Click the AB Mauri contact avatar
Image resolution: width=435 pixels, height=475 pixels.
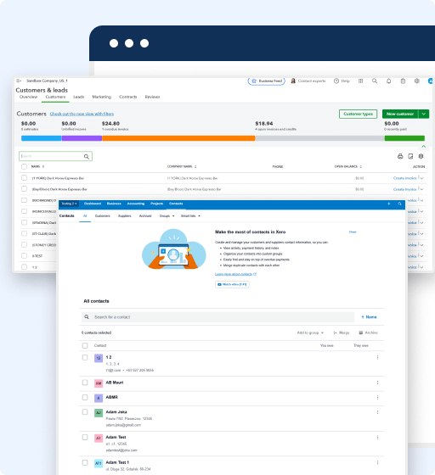click(x=99, y=383)
